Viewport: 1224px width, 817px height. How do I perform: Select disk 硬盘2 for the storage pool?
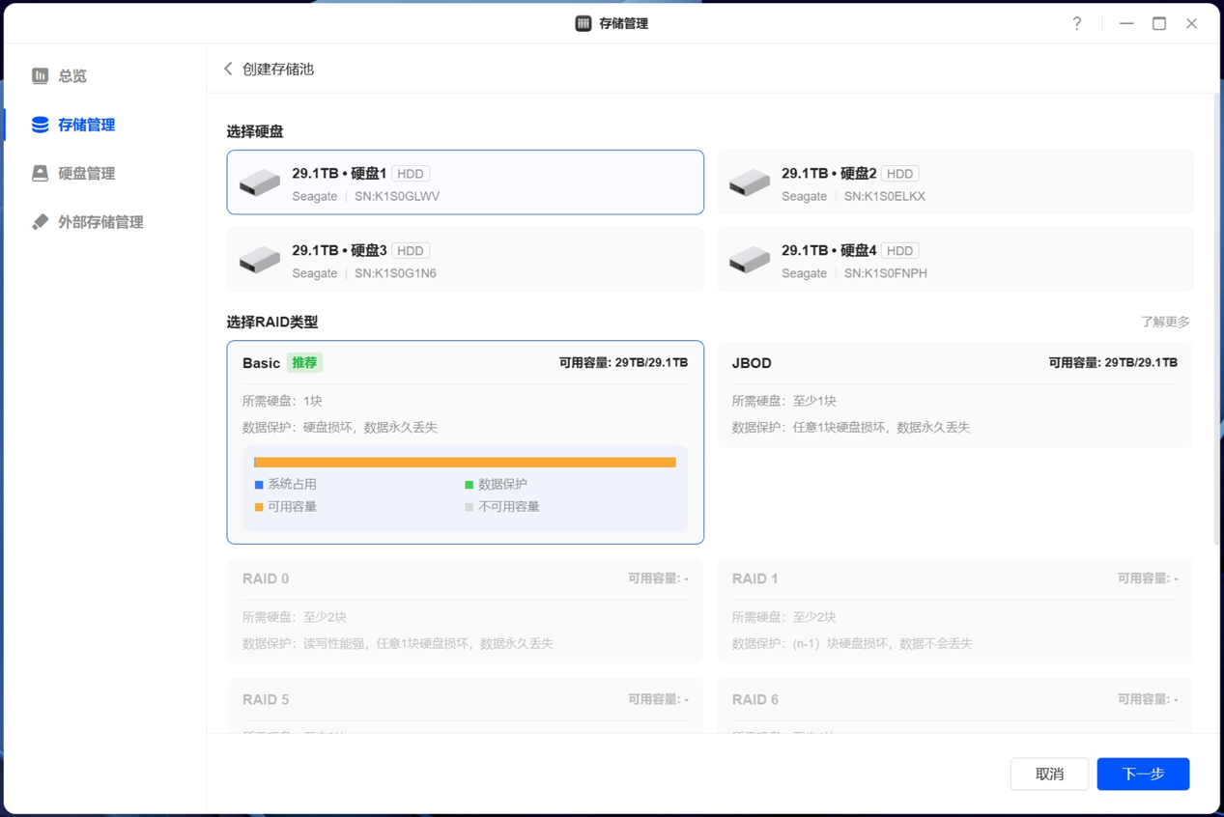pyautogui.click(x=954, y=182)
